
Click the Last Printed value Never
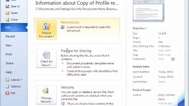pyautogui.click(x=162, y=82)
